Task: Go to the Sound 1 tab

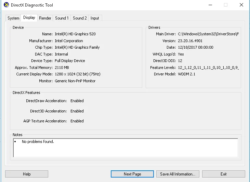Action: click(62, 18)
